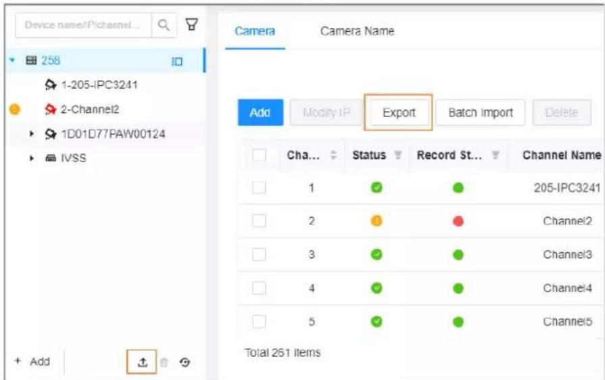Viewport: 605px width, 380px height.
Task: Tick the select-all checkbox in table header
Action: 259,155
